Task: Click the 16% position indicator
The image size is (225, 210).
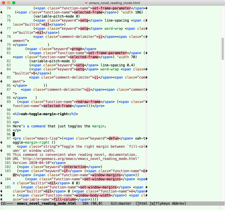Action: [85, 203]
